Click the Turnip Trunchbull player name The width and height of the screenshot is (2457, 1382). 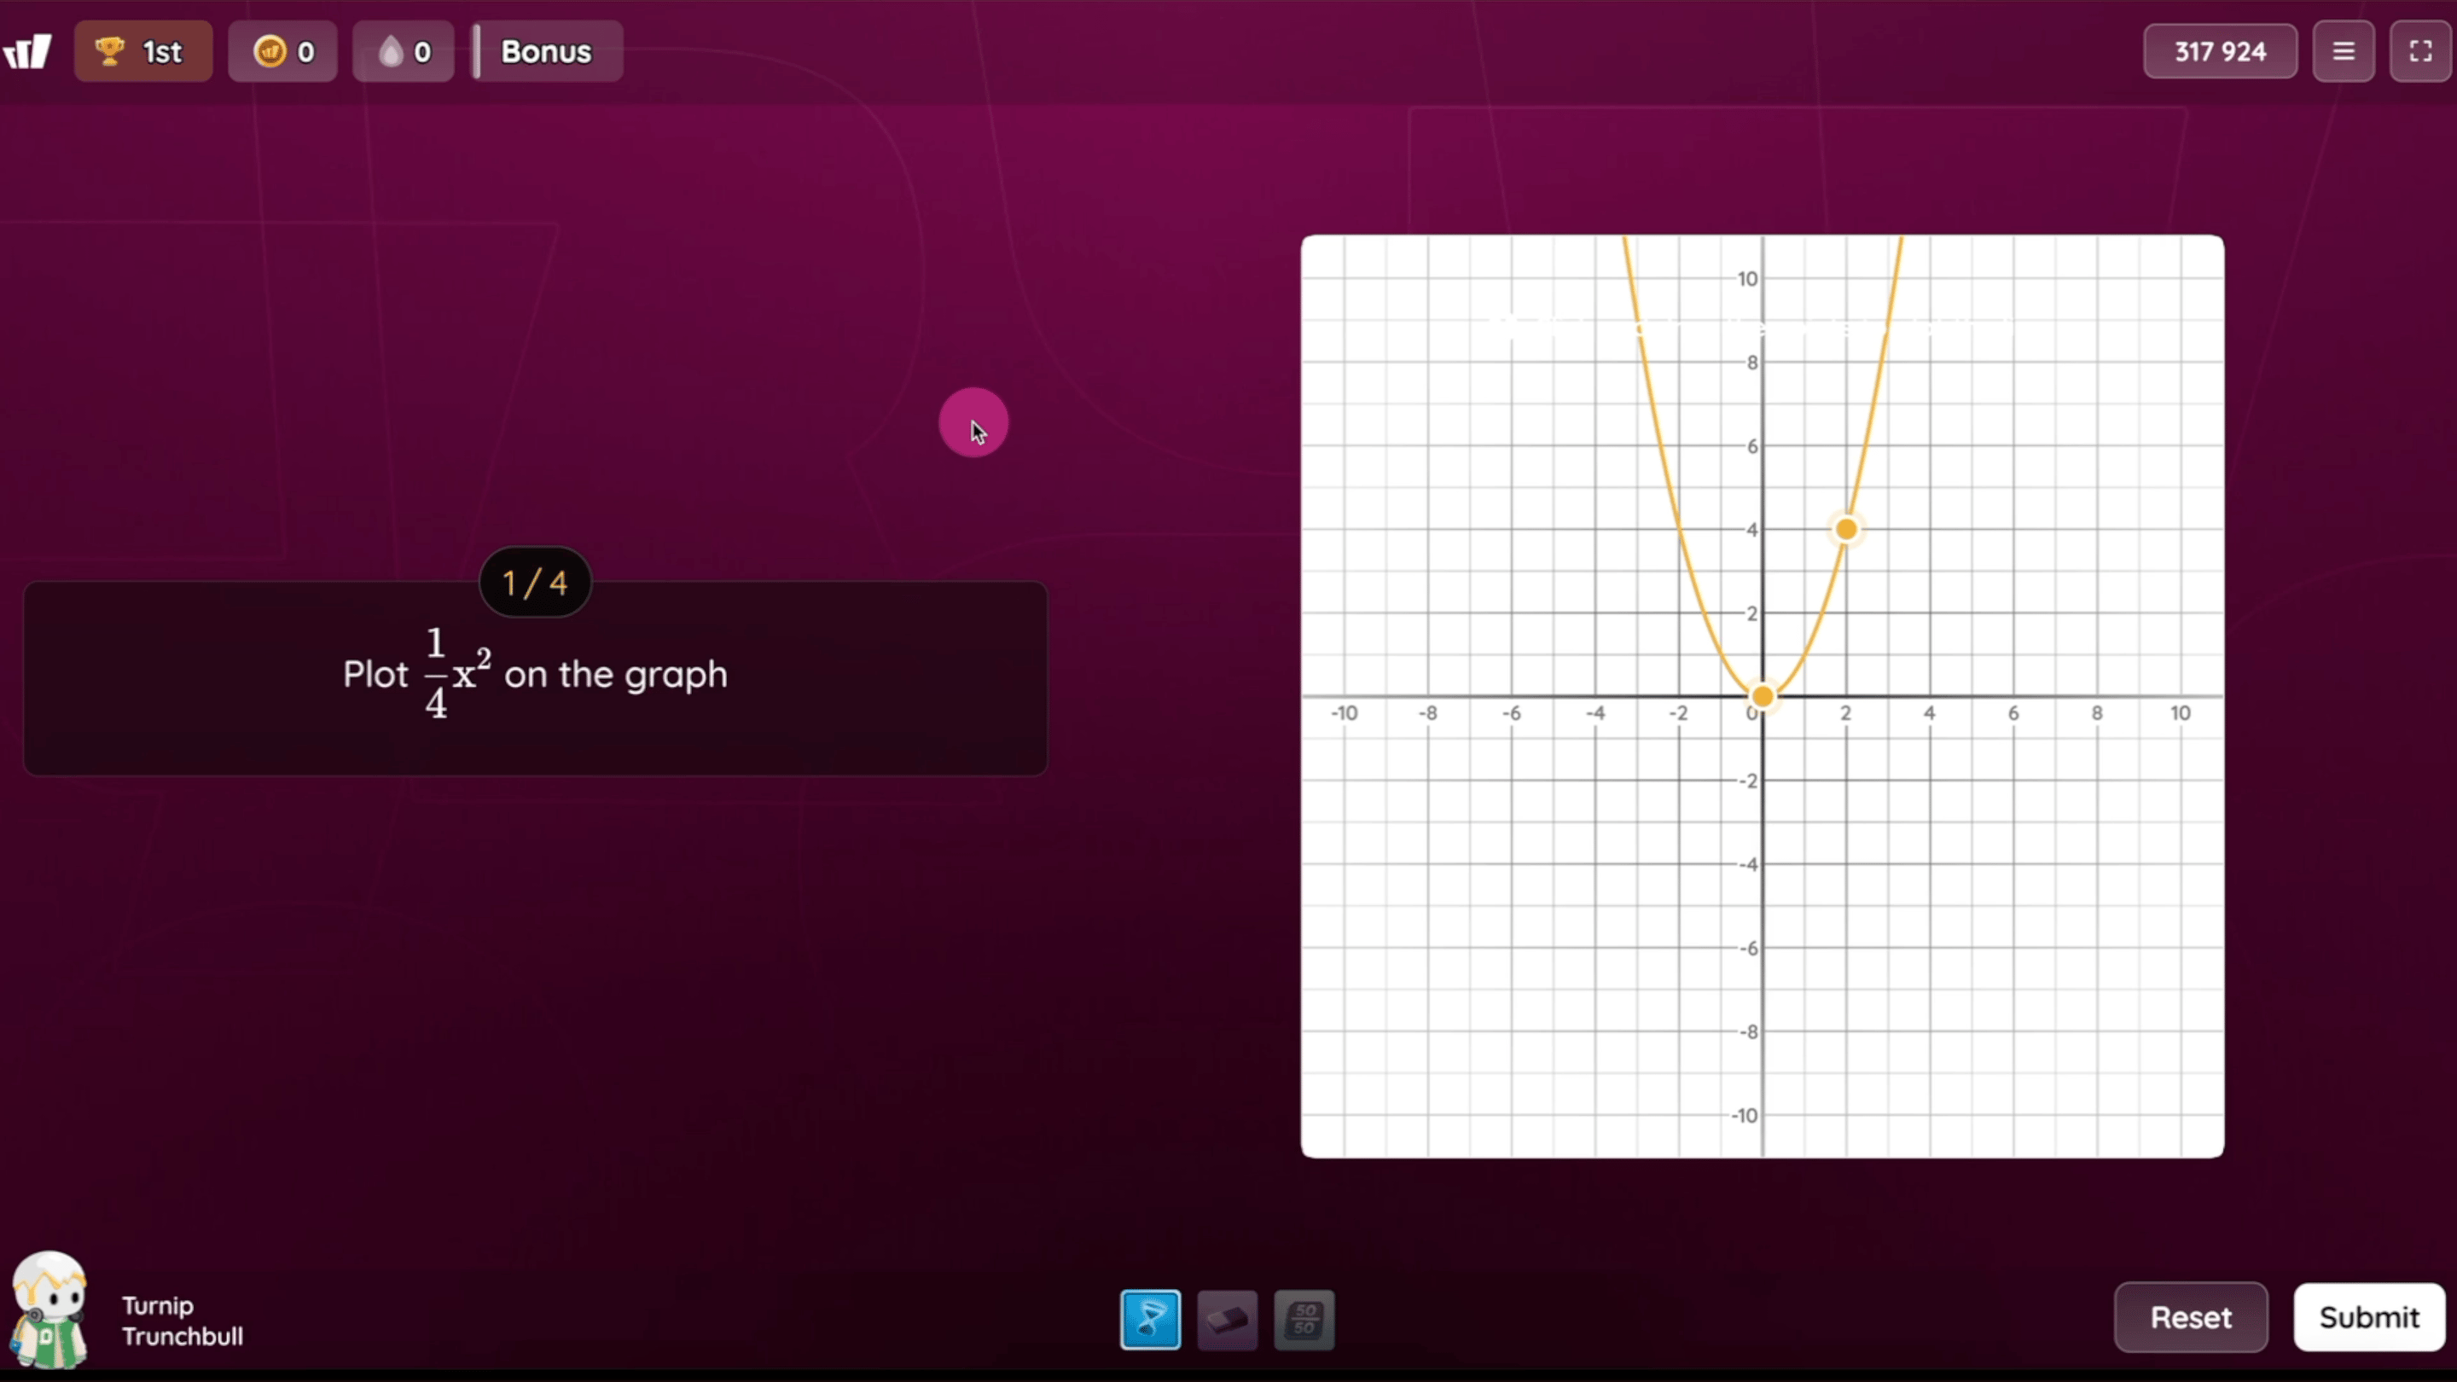click(x=183, y=1321)
